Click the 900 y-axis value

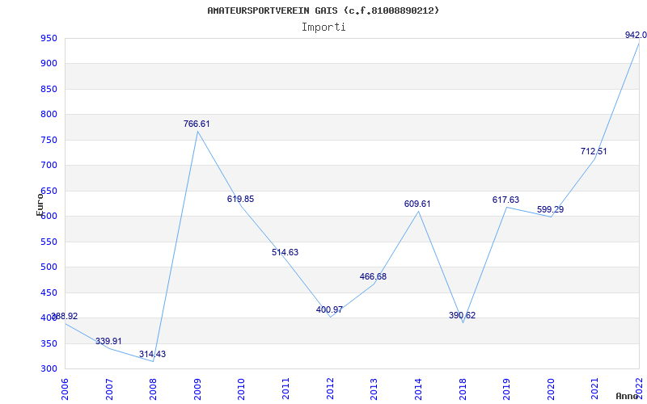coord(49,64)
